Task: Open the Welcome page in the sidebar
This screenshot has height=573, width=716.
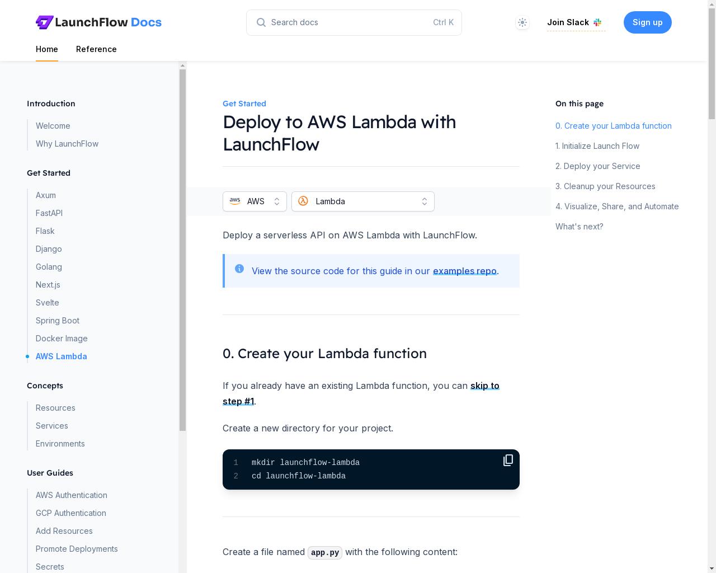Action: pyautogui.click(x=53, y=126)
